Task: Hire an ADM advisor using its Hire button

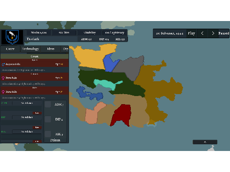Action: [37, 113]
